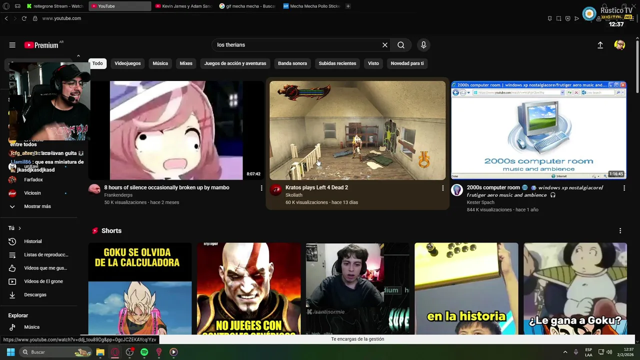Click the Windows taskbar Buscar box

[56, 352]
